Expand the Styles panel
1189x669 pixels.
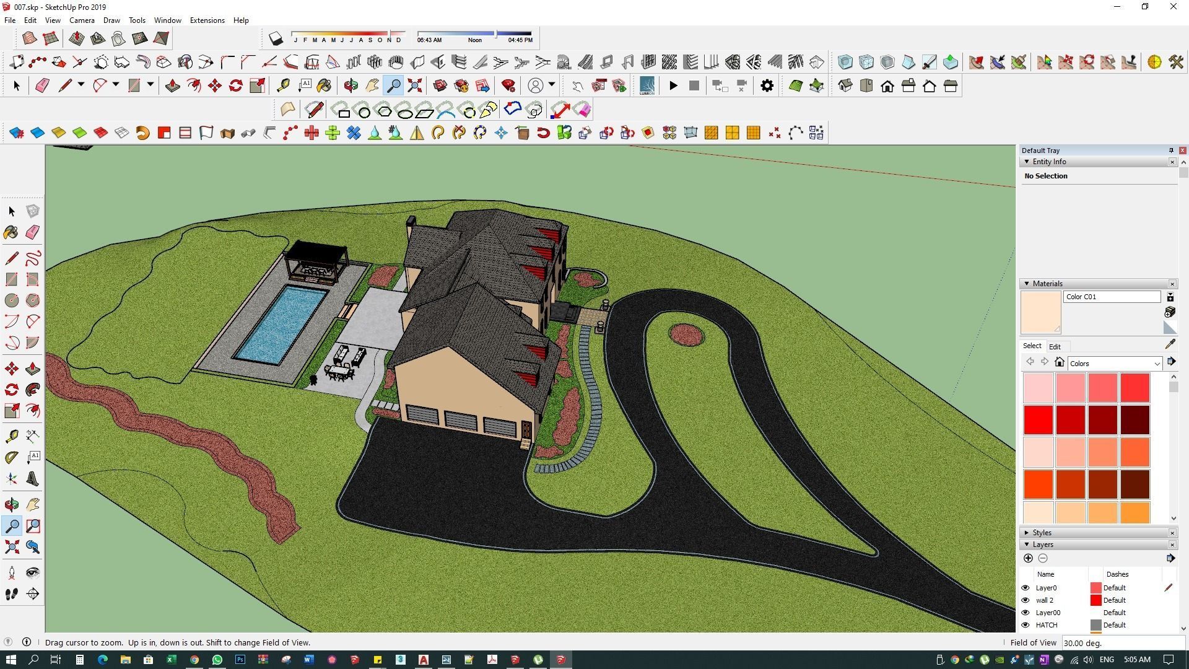pyautogui.click(x=1027, y=533)
